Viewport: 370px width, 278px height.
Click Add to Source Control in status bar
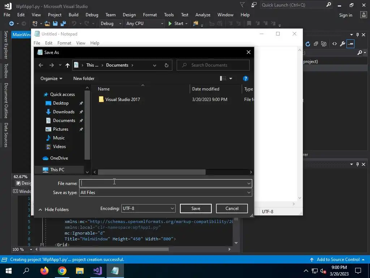(x=337, y=260)
